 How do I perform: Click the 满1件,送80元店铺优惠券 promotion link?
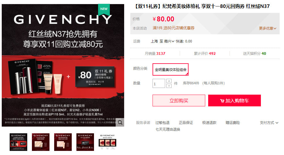tap(174, 28)
